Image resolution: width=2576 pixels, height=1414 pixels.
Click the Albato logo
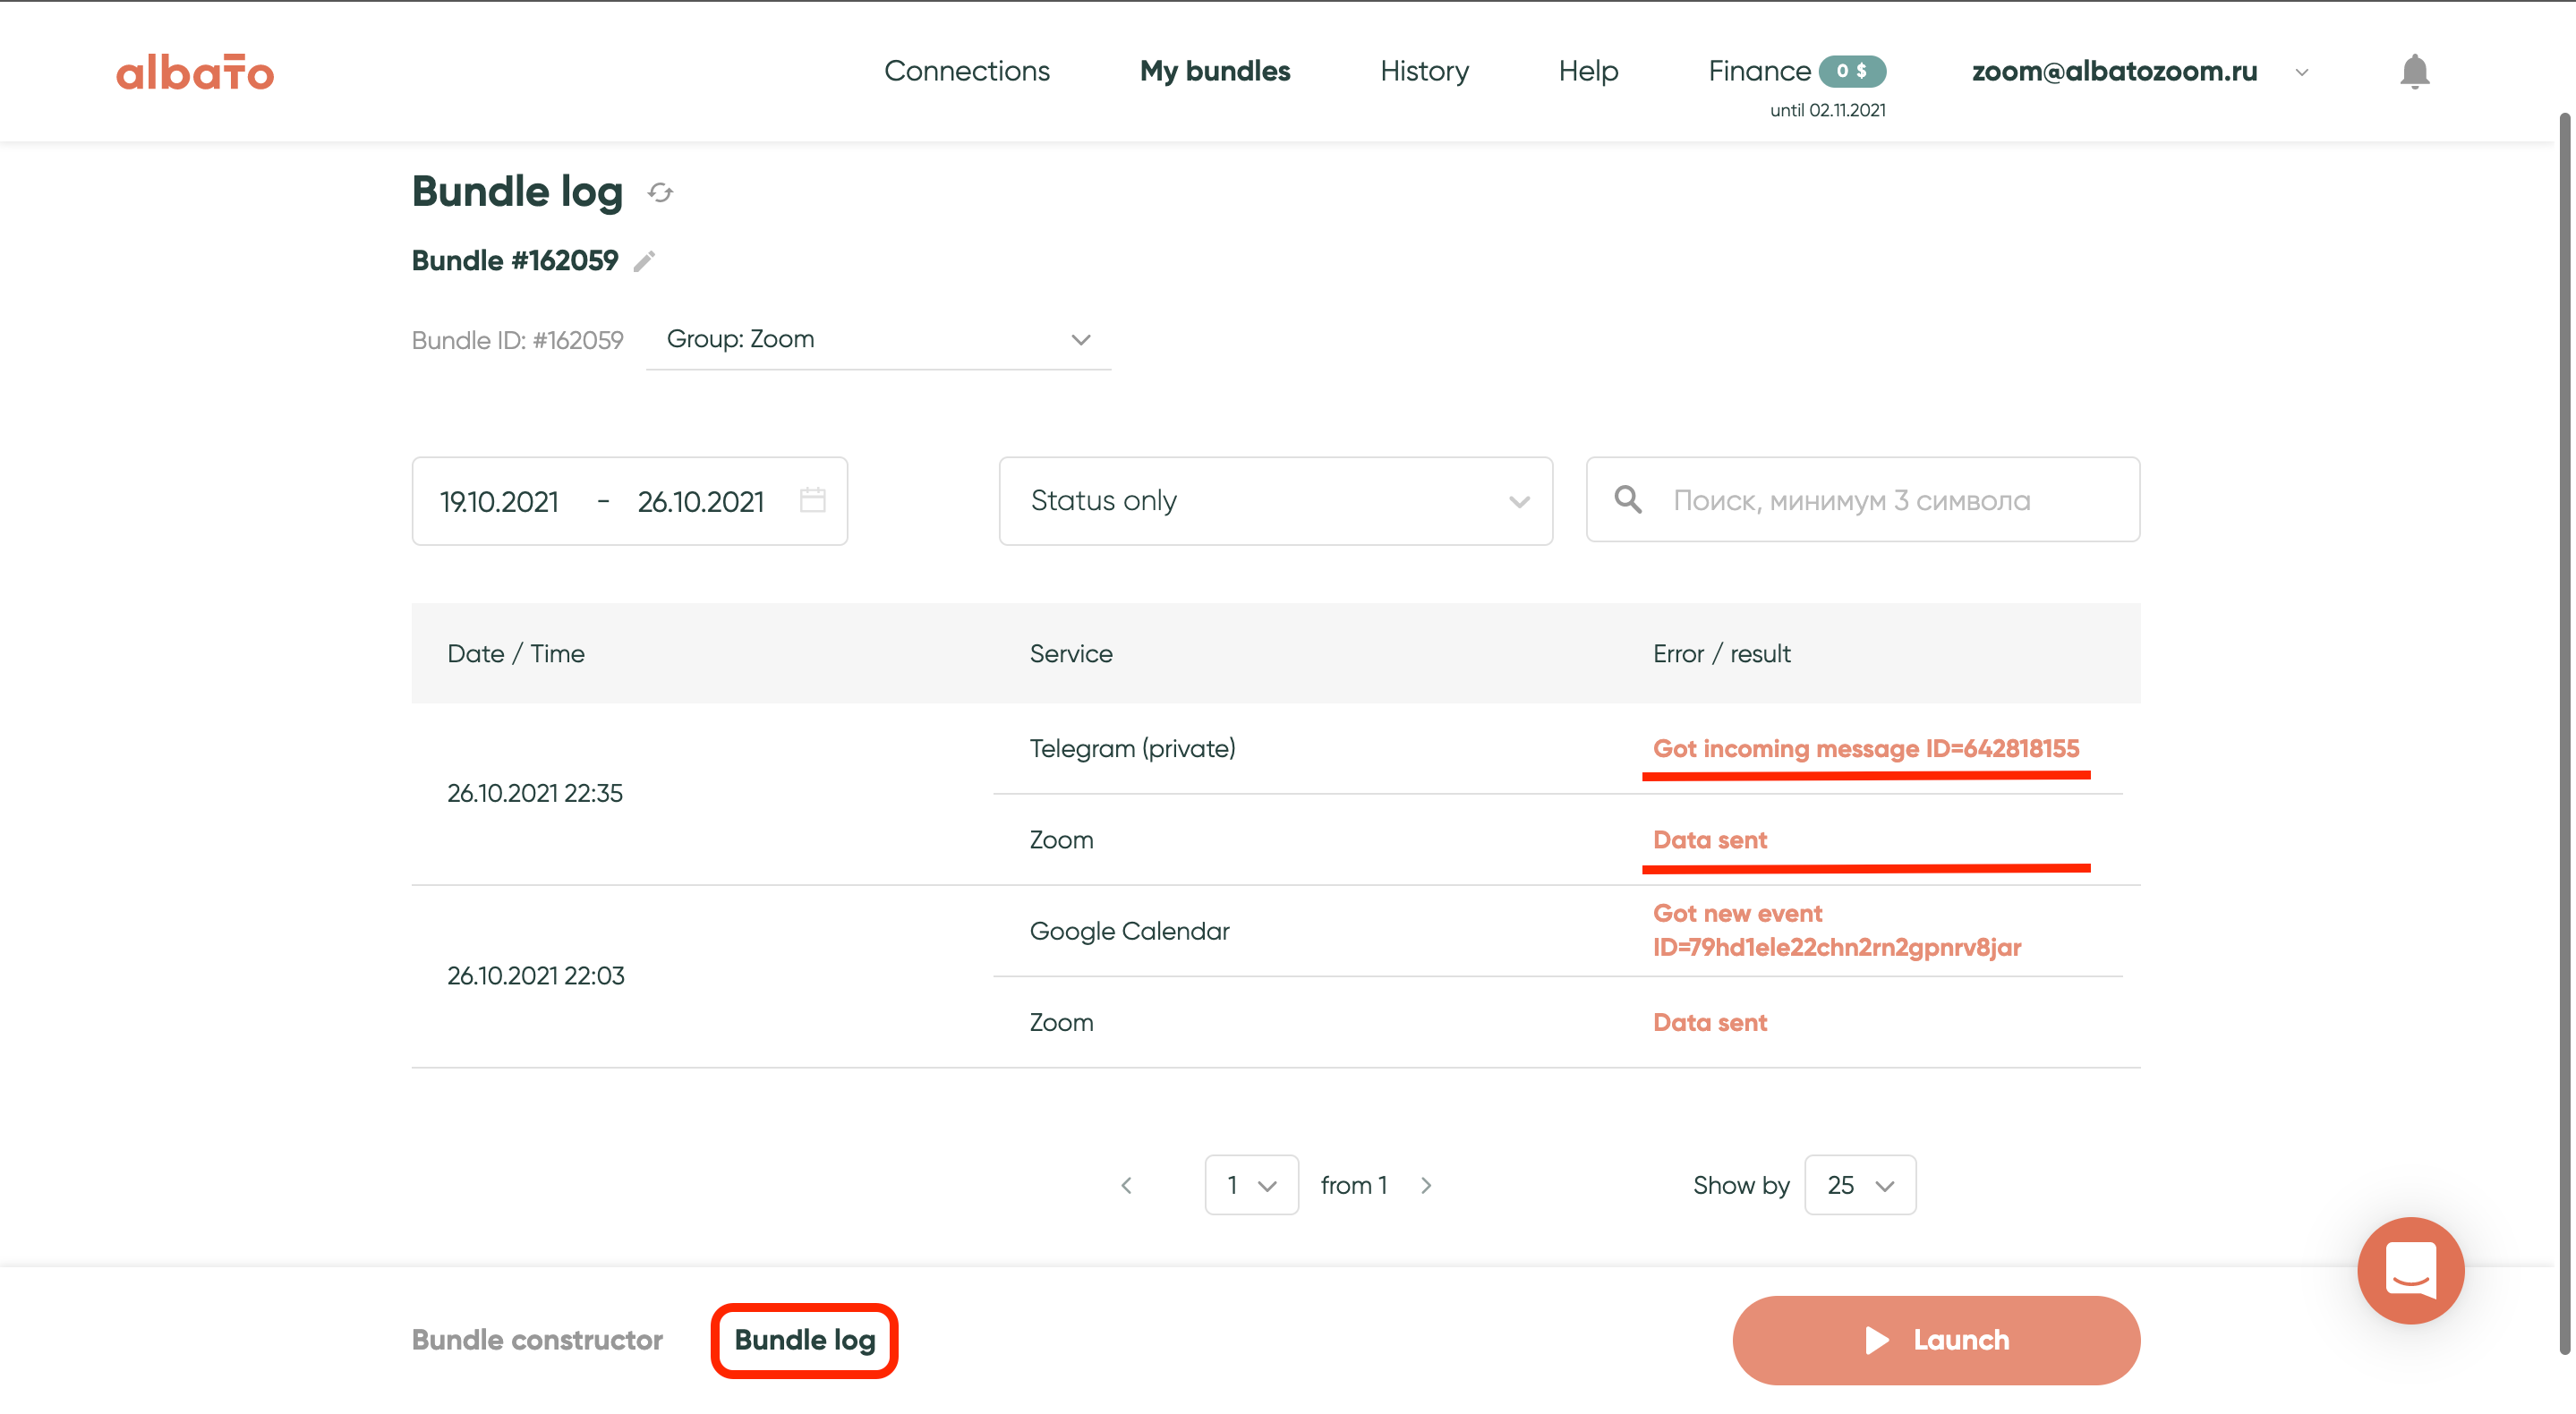pyautogui.click(x=195, y=72)
